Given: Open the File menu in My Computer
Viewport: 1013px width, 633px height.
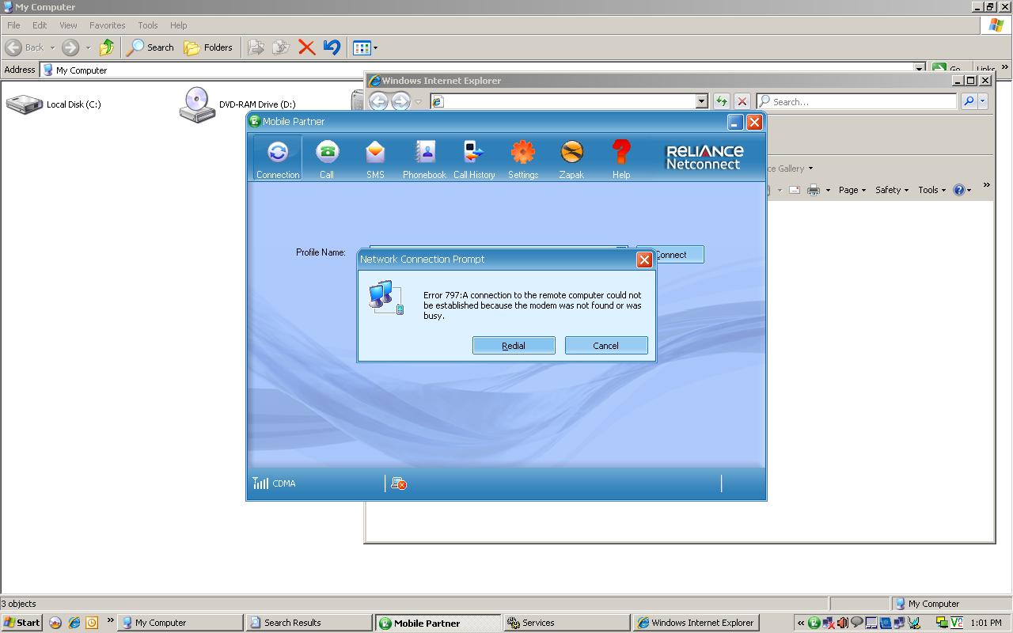Looking at the screenshot, I should [x=13, y=25].
